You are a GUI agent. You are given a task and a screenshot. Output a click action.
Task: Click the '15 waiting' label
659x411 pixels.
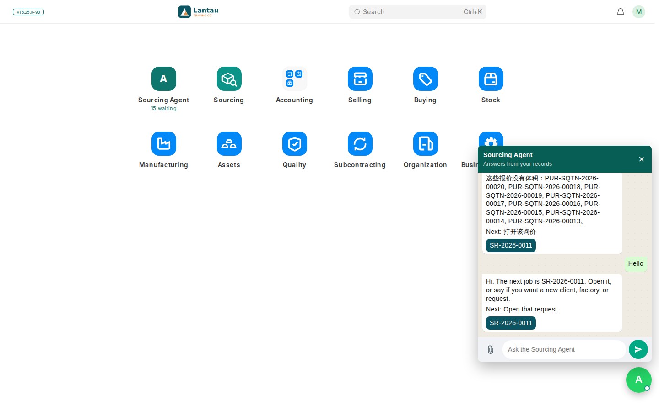coord(163,109)
